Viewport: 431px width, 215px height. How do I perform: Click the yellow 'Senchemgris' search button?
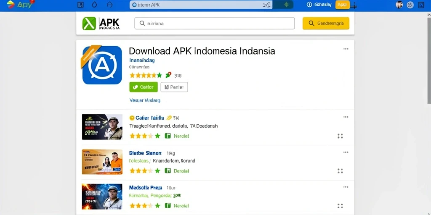(x=326, y=24)
